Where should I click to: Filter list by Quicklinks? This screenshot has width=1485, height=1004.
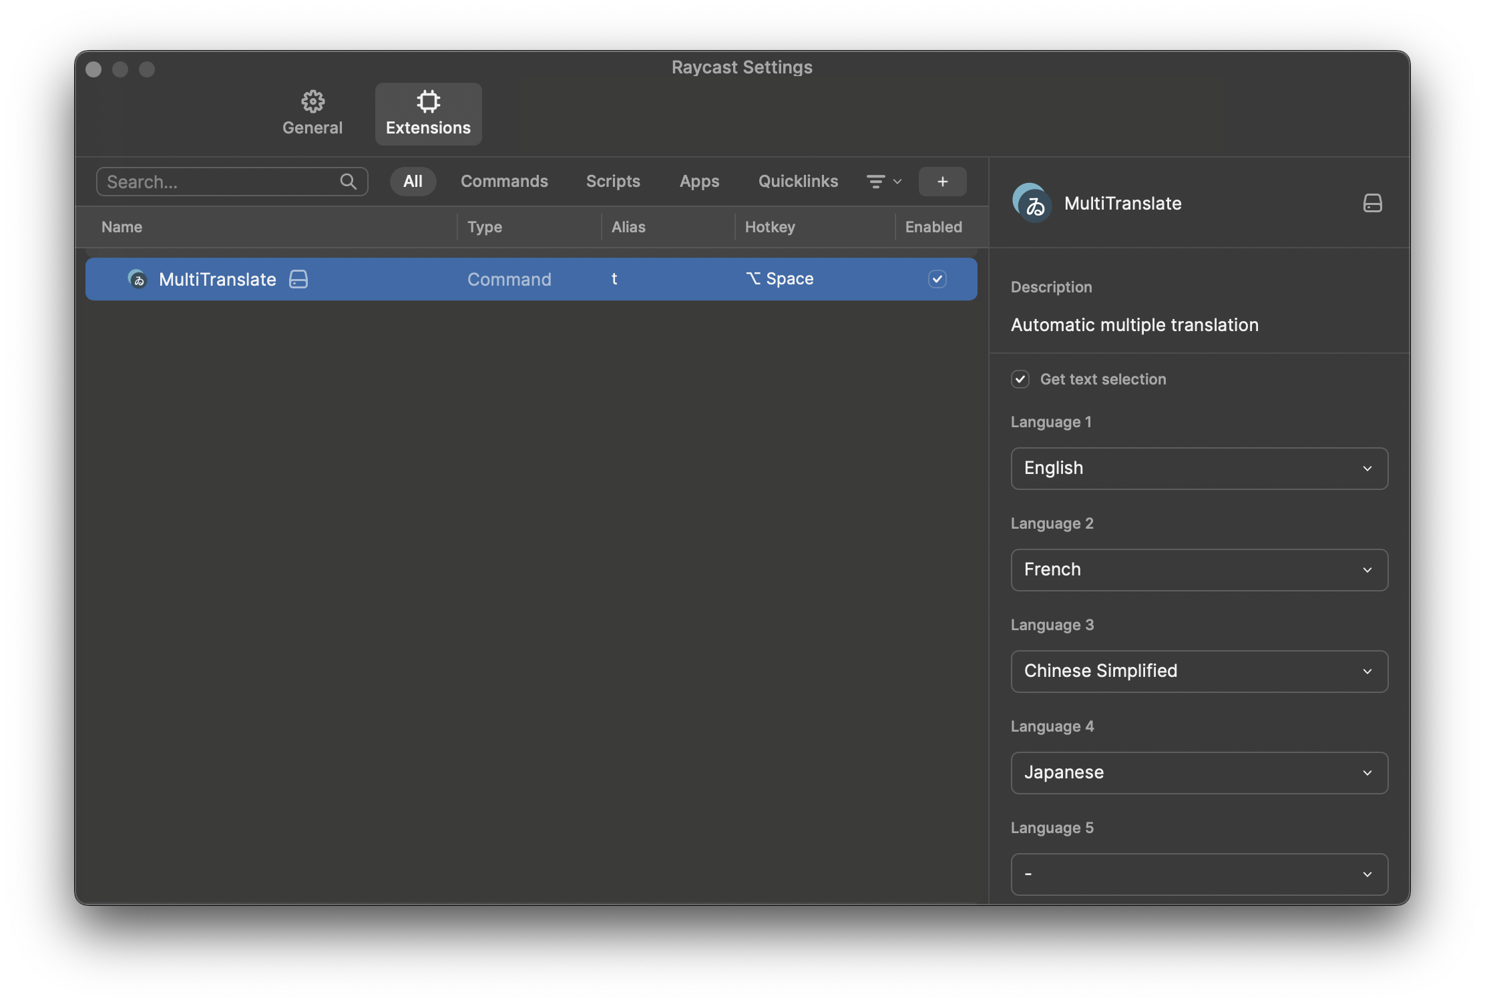798,182
